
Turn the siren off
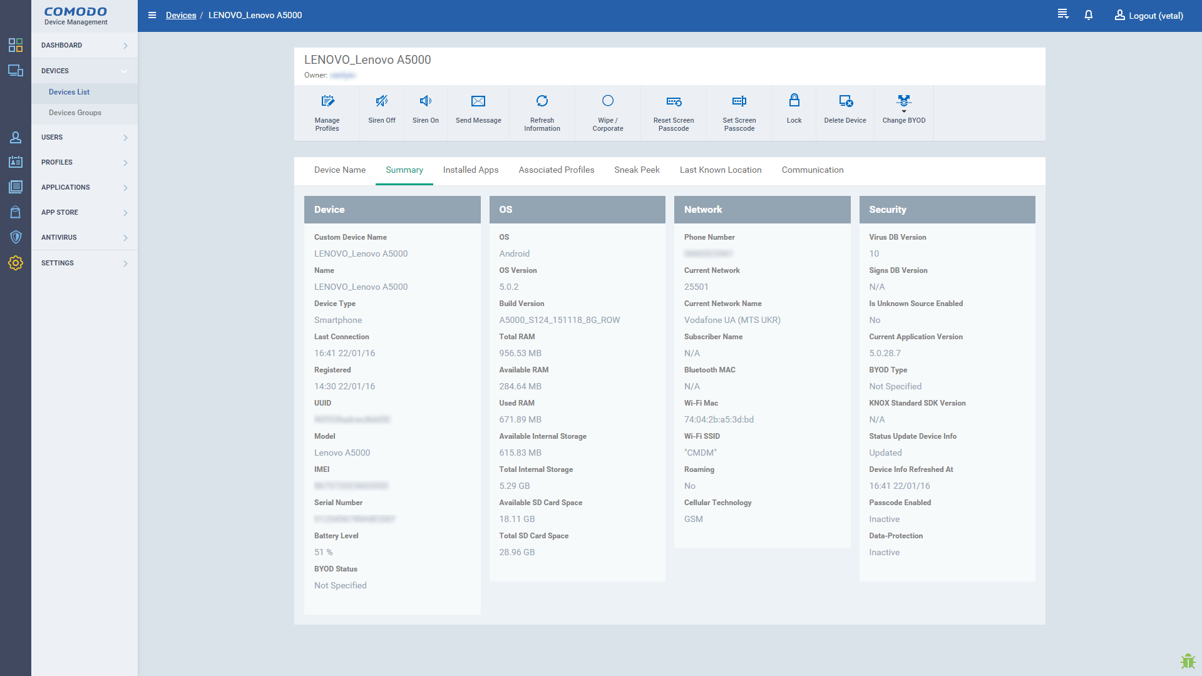pos(382,113)
